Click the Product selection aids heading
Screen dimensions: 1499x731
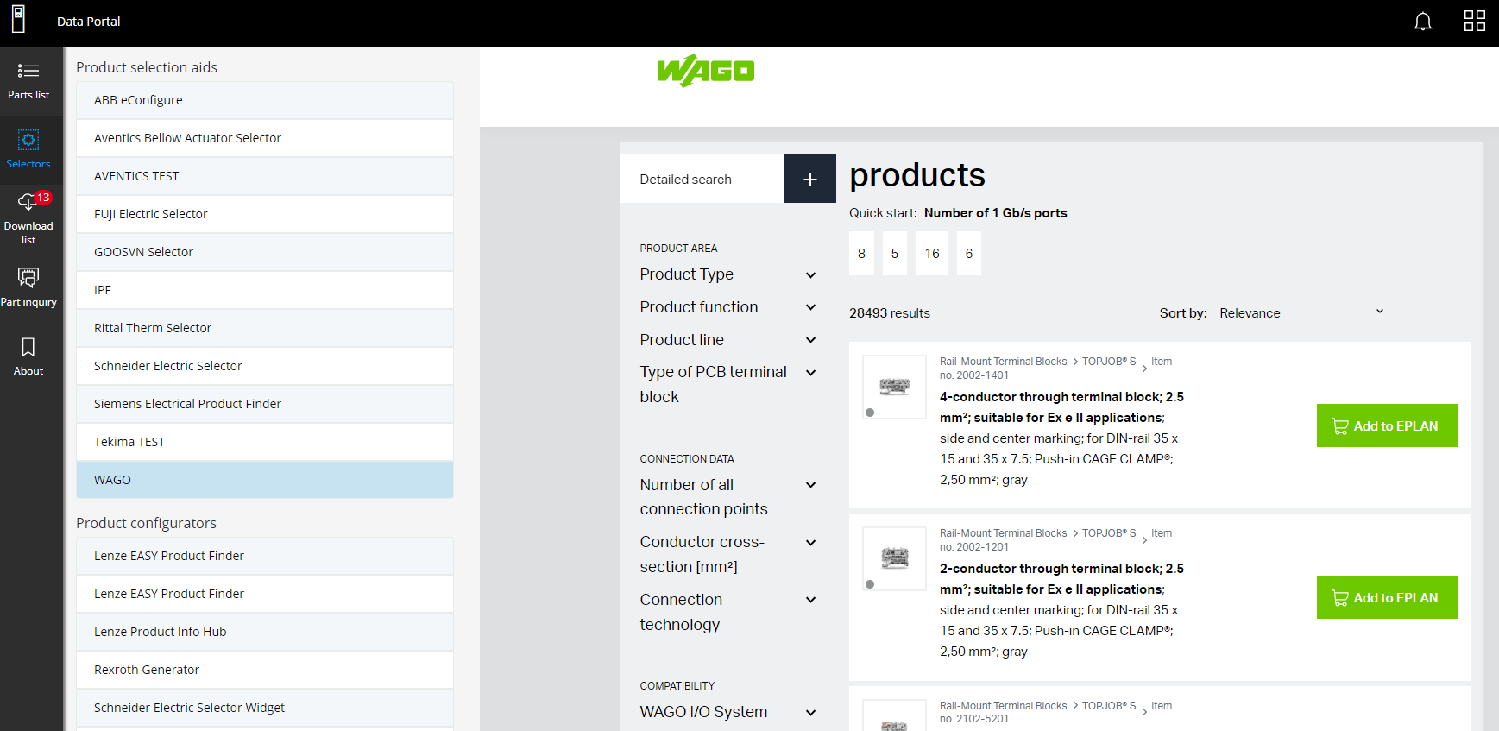(x=147, y=67)
